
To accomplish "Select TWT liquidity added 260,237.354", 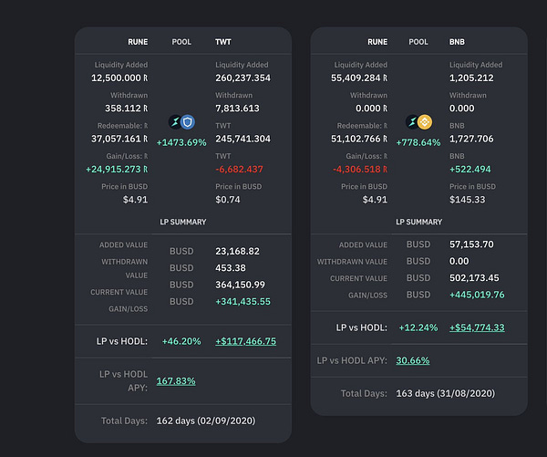I will 243,78.
